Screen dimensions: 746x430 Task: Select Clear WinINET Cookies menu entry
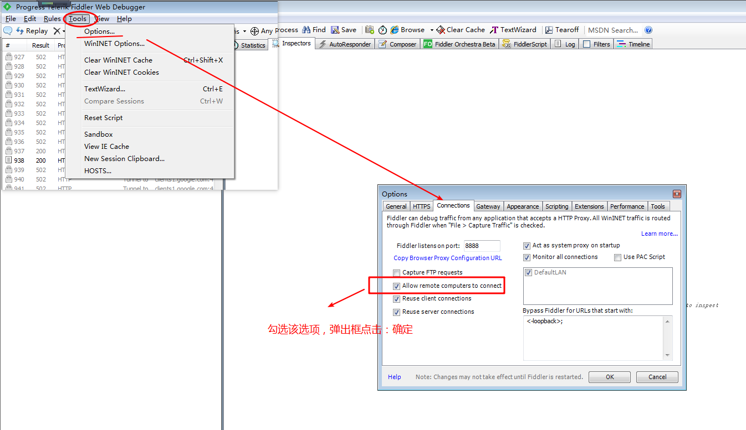[x=150, y=72]
